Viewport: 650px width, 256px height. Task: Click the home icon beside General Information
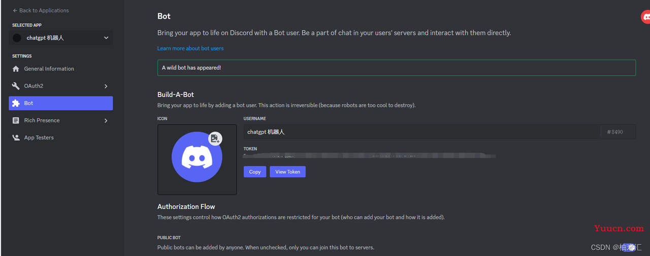coord(16,69)
